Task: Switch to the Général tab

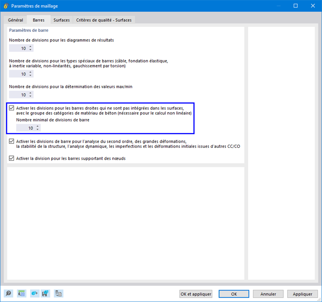Action: (15, 20)
